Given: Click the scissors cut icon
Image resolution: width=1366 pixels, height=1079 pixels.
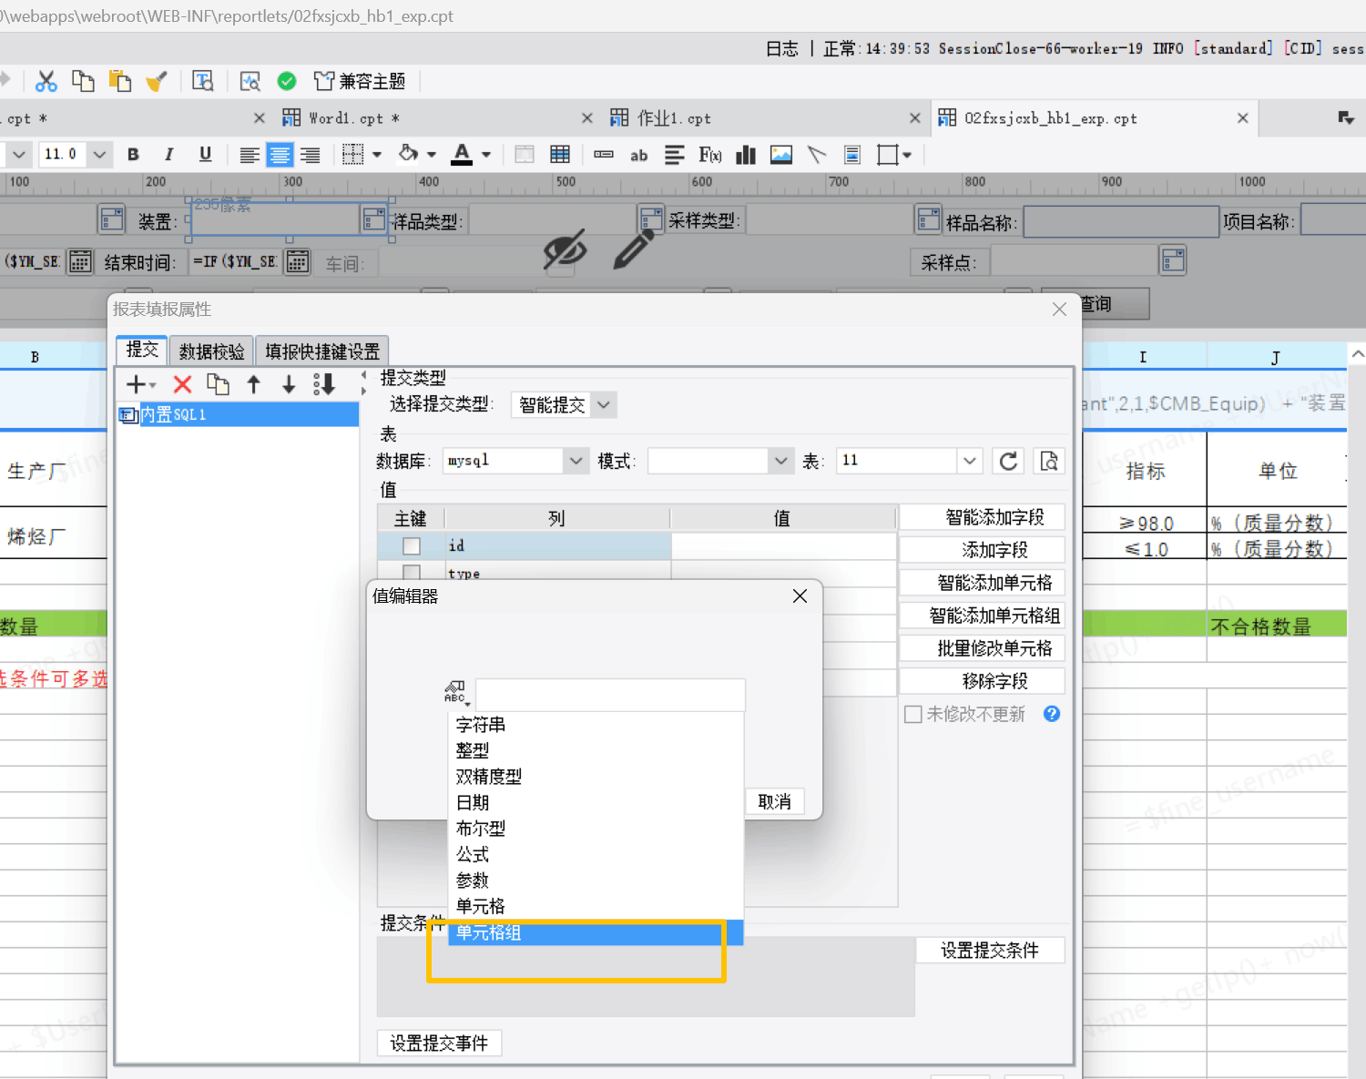Looking at the screenshot, I should [x=46, y=82].
